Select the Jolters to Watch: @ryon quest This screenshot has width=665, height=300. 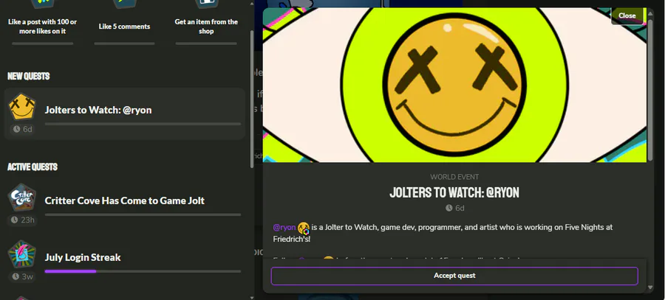pyautogui.click(x=125, y=114)
